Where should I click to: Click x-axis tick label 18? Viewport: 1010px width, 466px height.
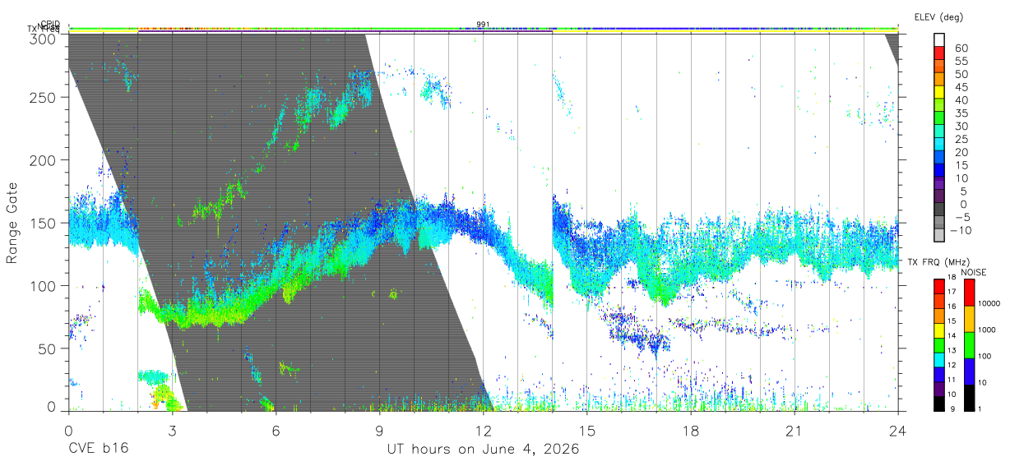click(690, 431)
